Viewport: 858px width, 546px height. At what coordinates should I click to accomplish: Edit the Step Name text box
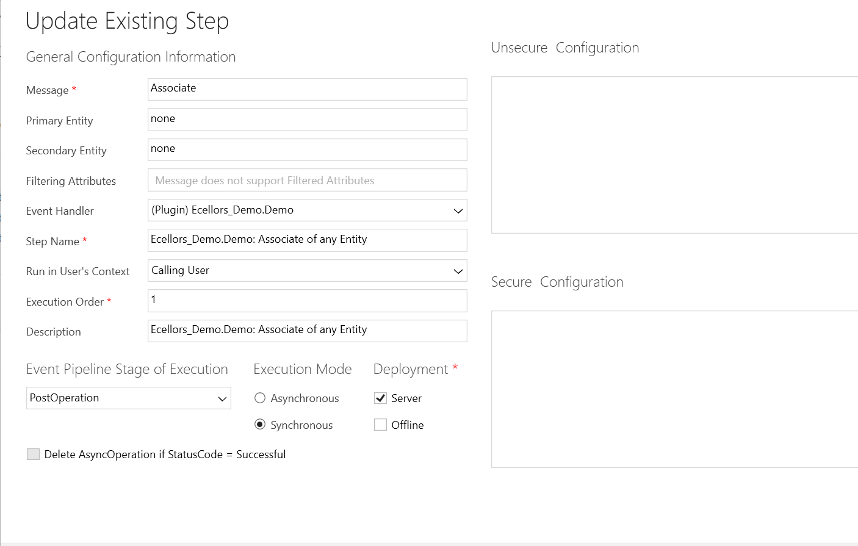[x=307, y=240]
